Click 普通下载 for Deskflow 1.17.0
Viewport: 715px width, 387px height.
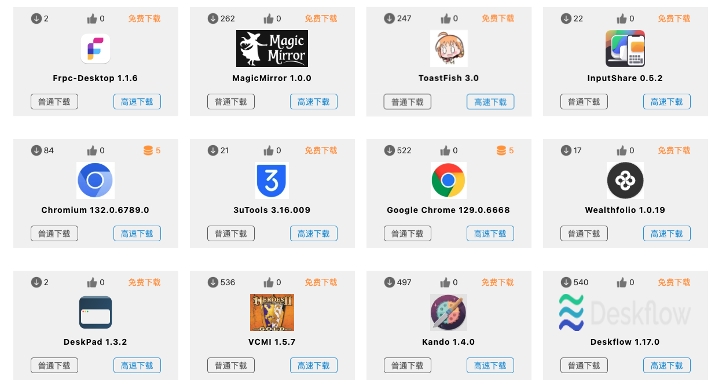(x=584, y=366)
